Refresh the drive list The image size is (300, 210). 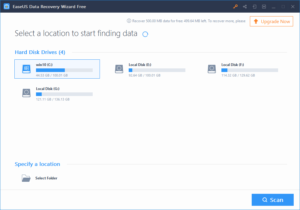pyautogui.click(x=145, y=34)
